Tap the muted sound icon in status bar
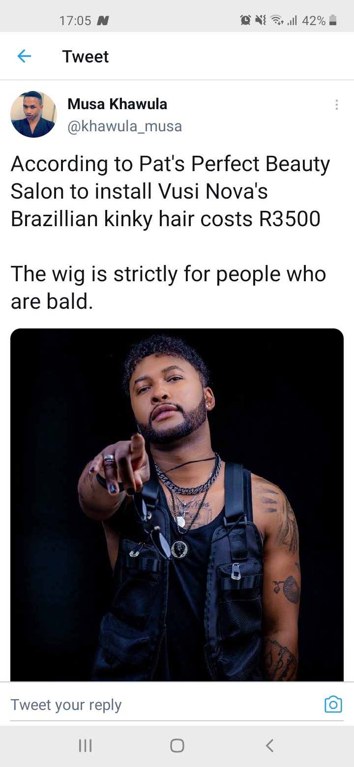 [x=260, y=21]
